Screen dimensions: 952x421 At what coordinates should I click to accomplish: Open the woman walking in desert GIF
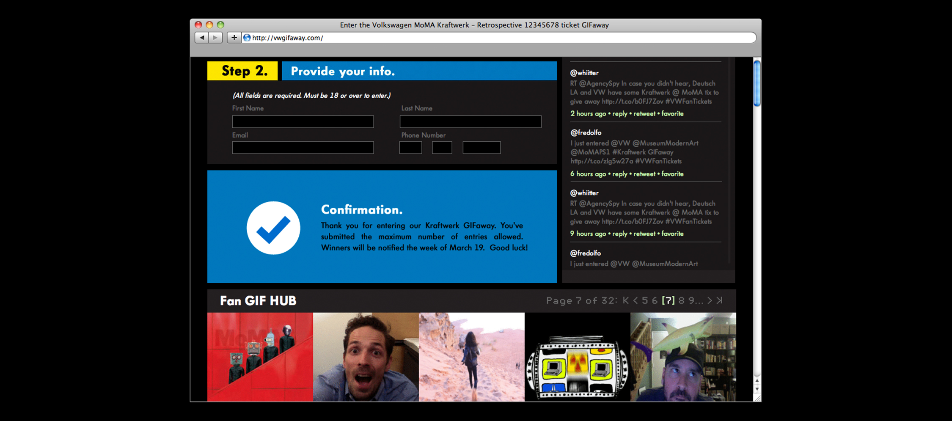472,357
